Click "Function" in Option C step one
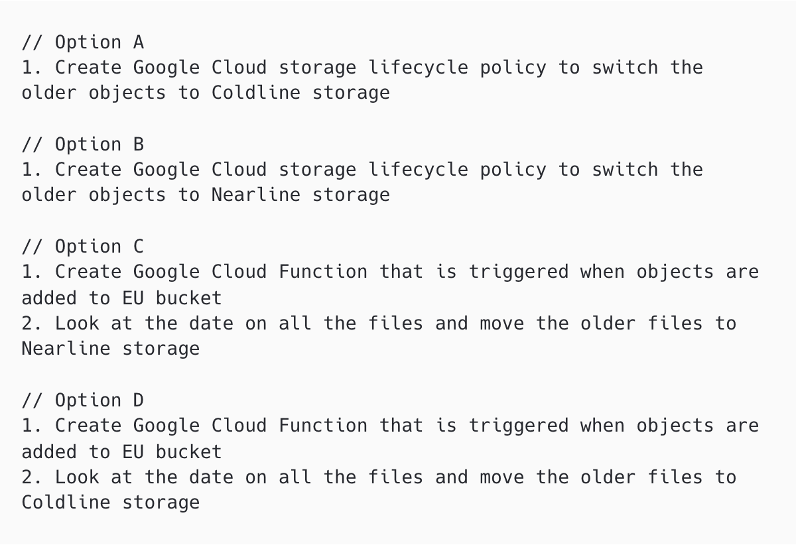This screenshot has height=545, width=796. pyautogui.click(x=323, y=272)
